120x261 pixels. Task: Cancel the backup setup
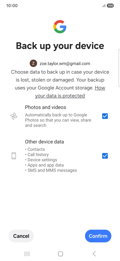coord(21,236)
